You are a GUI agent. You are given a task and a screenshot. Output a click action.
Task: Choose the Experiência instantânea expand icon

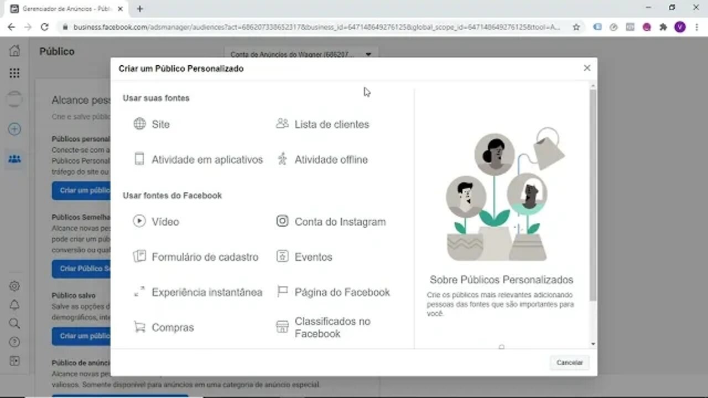coord(139,292)
